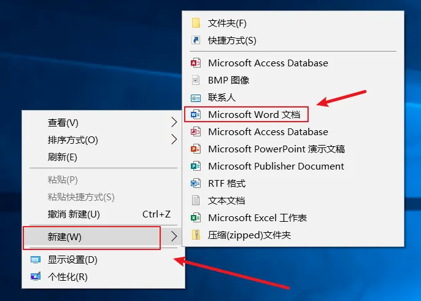421x301 pixels.
Task: Select the '快捷方式(S)' label in submenu
Action: coord(232,41)
